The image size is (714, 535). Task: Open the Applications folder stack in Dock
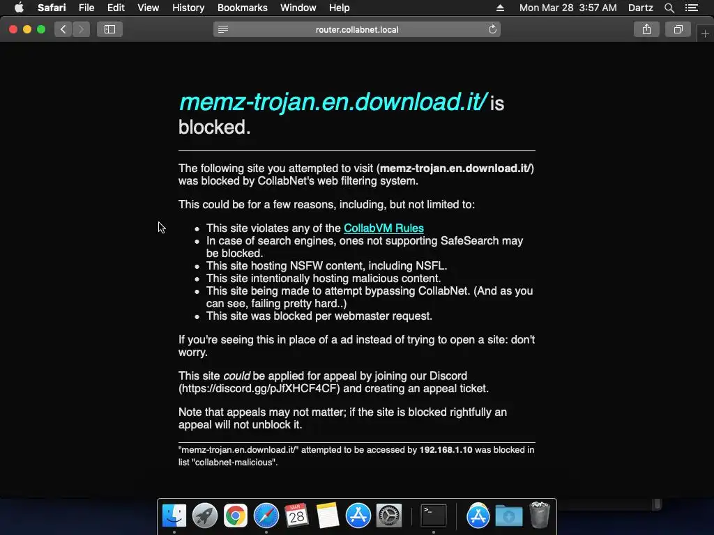pyautogui.click(x=478, y=516)
